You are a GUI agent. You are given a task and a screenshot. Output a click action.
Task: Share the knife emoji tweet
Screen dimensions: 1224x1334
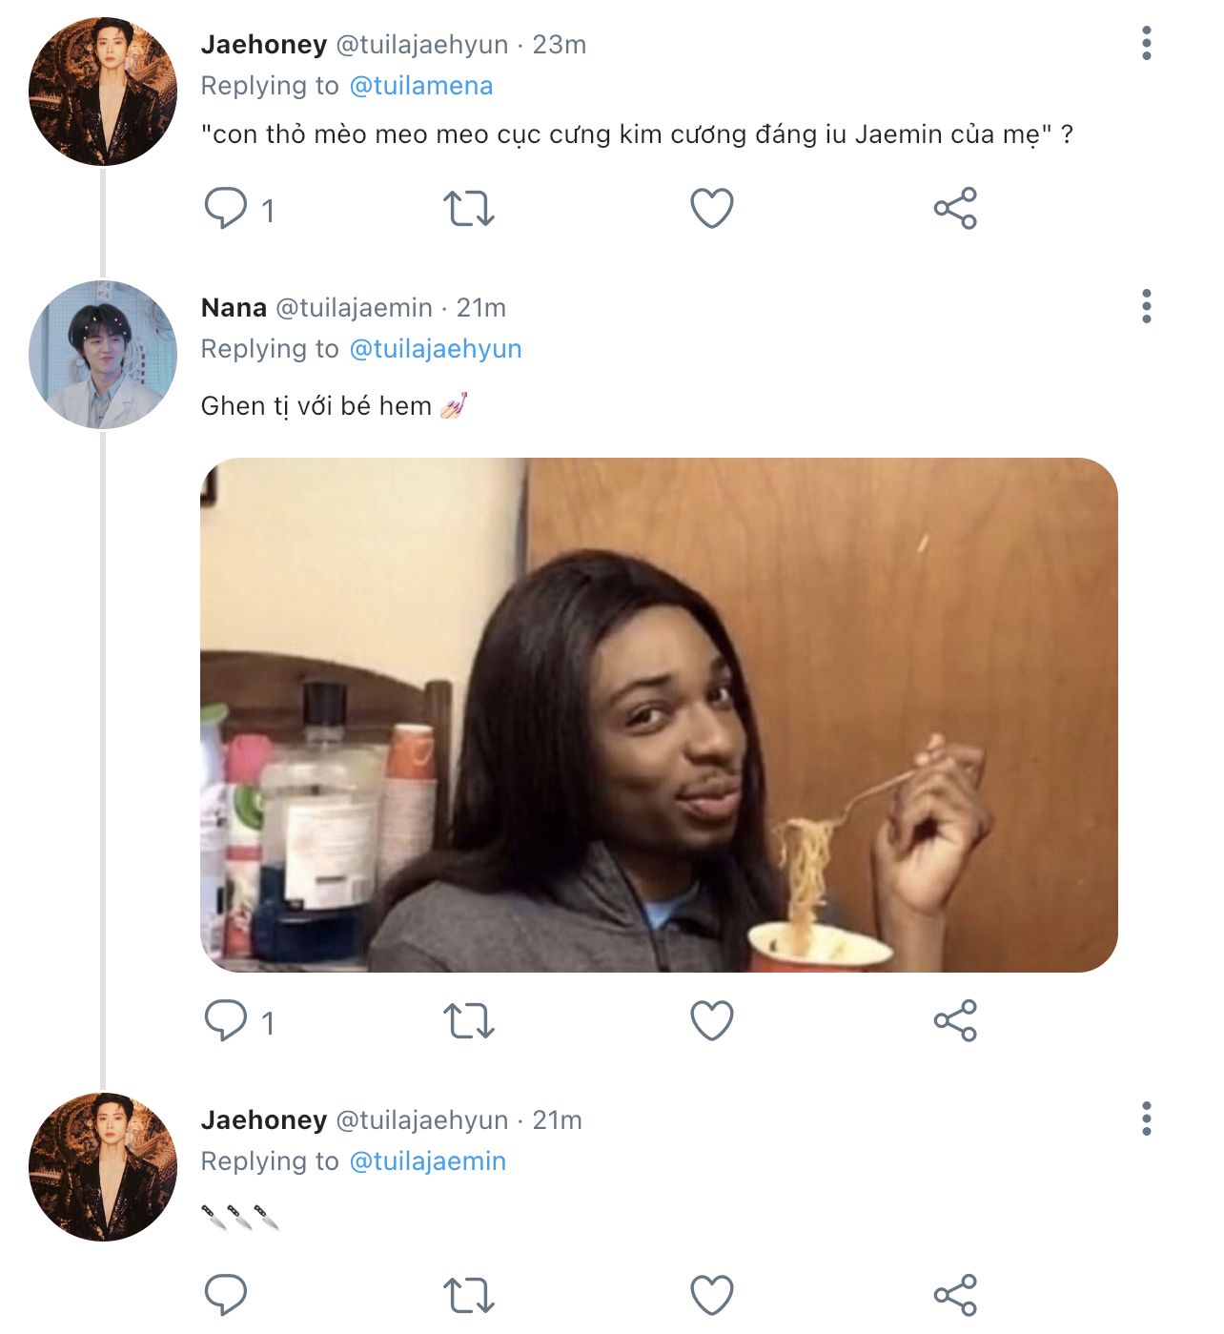tap(955, 1295)
